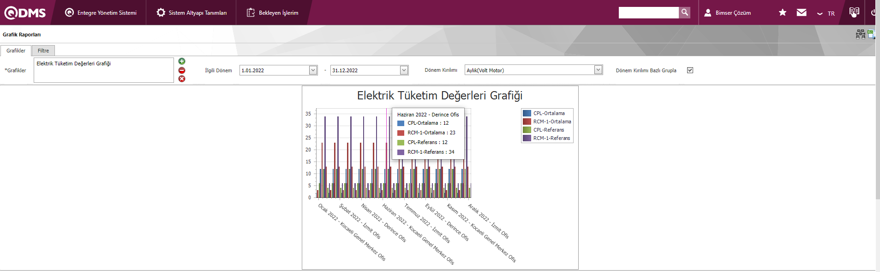Toggle Dönem Kırılımı Bazlı Grupla checkbox
The width and height of the screenshot is (880, 272).
point(690,70)
